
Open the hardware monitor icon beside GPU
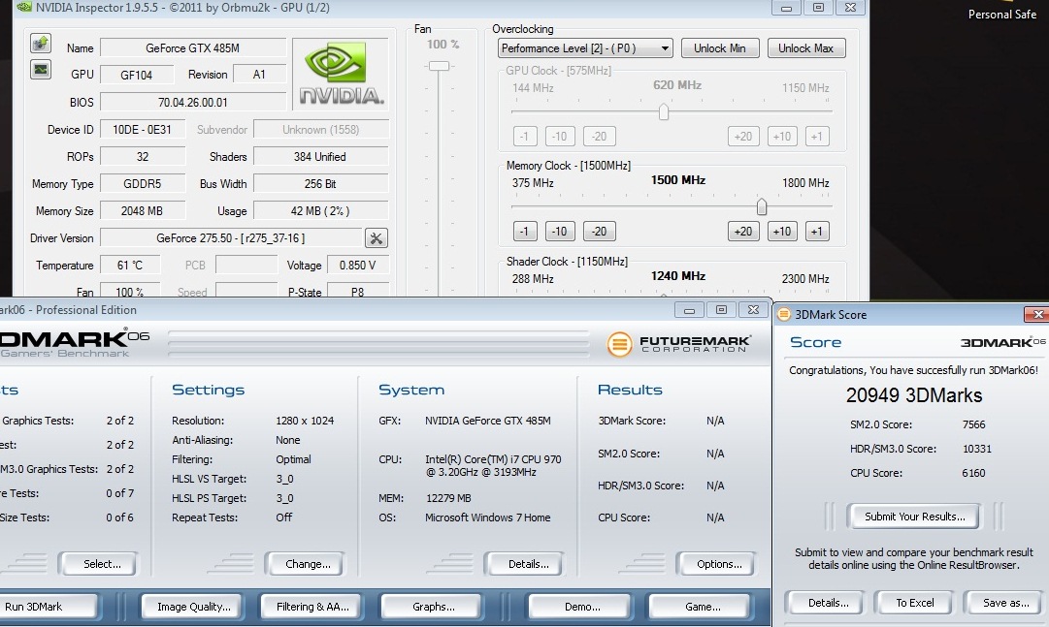[x=41, y=70]
